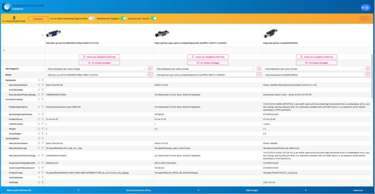Click 'Meta-Level Software AG' in the footer
375x194 pixels.
(x=19, y=190)
